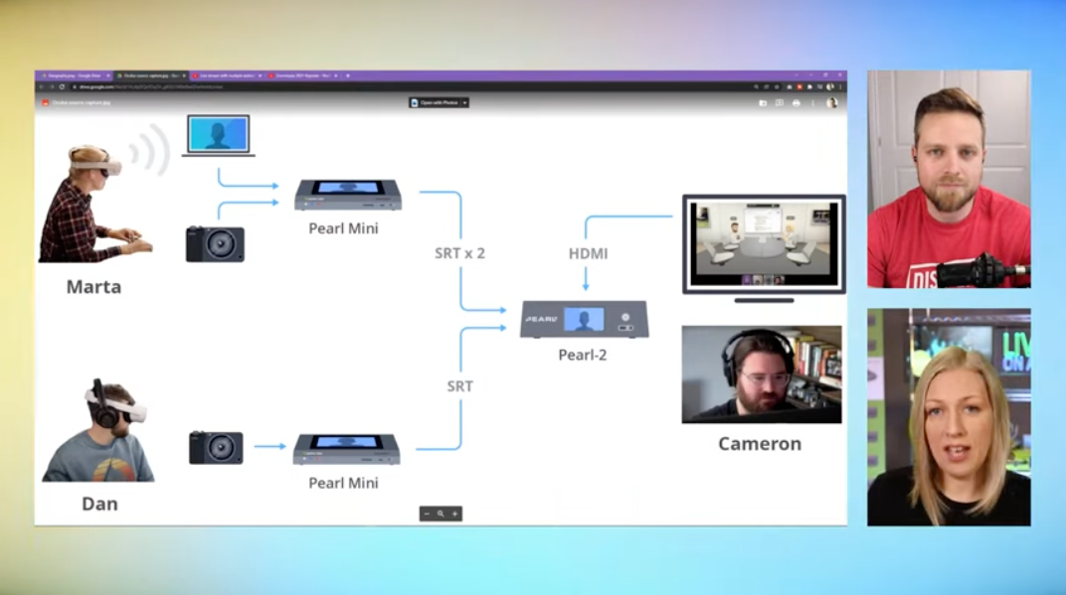
Task: Click the Google account avatar in Drive viewer
Action: [832, 103]
